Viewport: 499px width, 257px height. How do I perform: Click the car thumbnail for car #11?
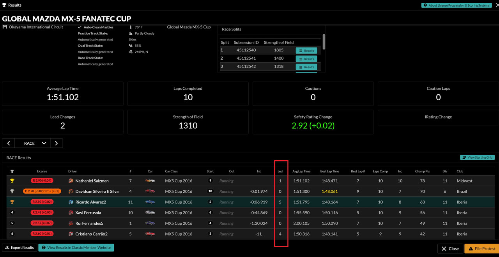150,202
